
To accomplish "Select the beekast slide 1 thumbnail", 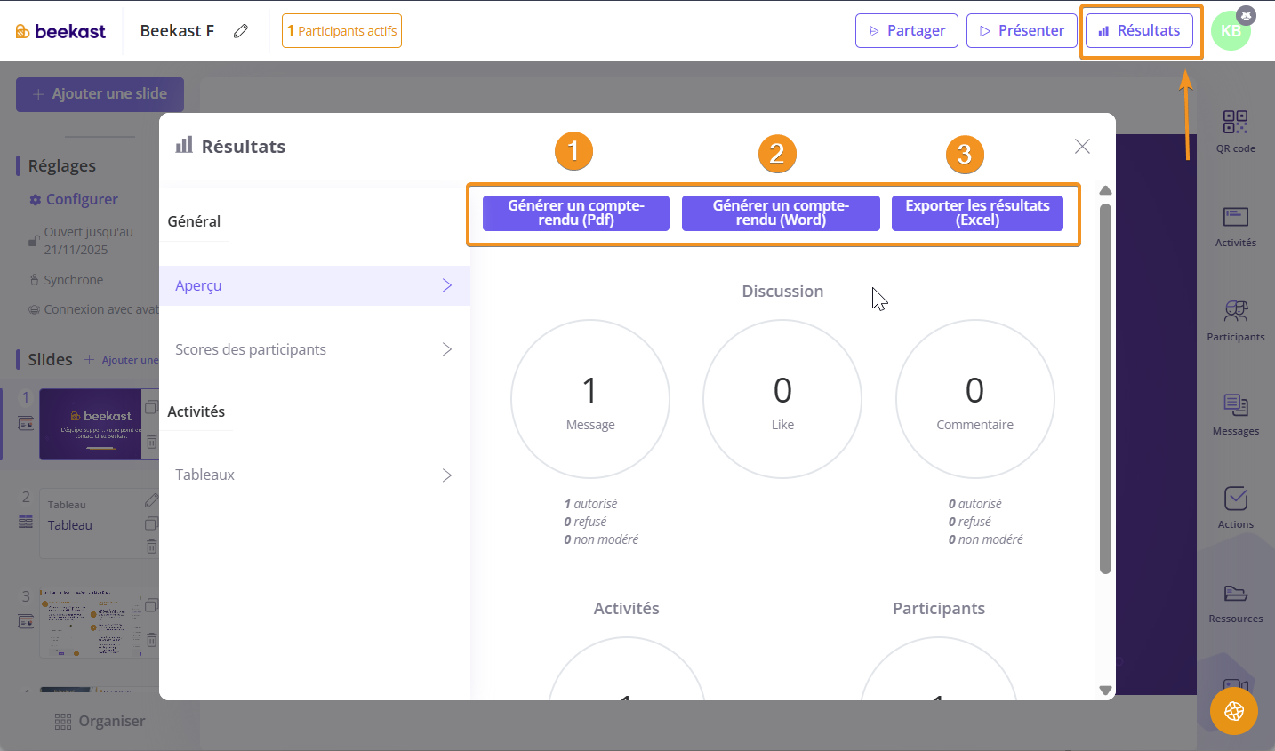I will tap(91, 424).
